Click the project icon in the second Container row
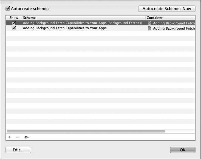The height and width of the screenshot is (159, 201). (149, 28)
